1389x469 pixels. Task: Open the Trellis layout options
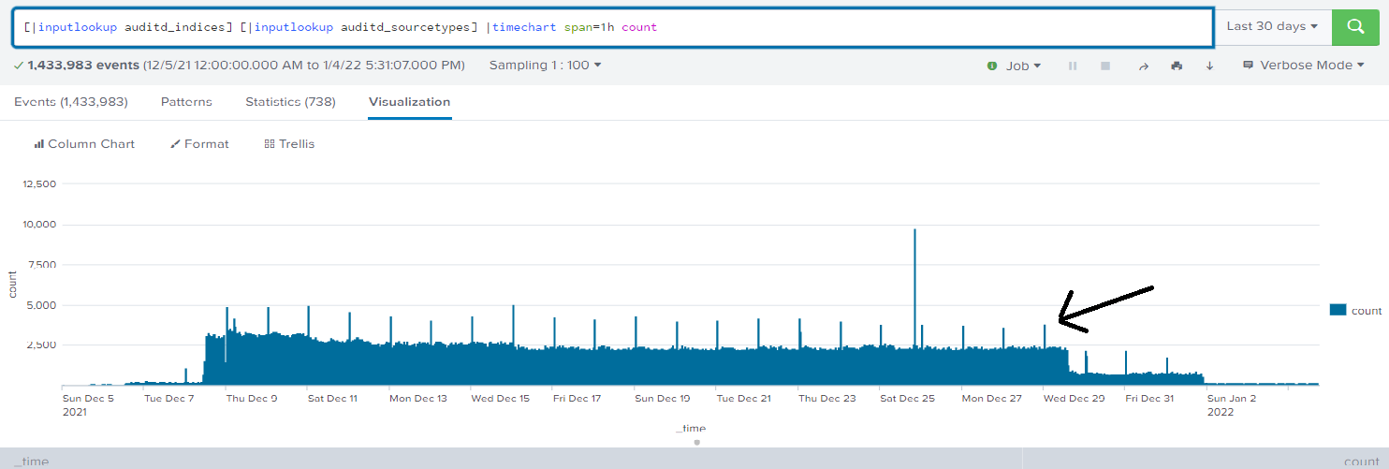[289, 144]
